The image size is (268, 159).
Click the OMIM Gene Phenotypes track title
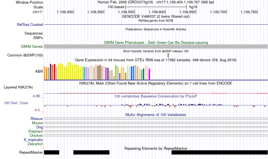[156, 42]
